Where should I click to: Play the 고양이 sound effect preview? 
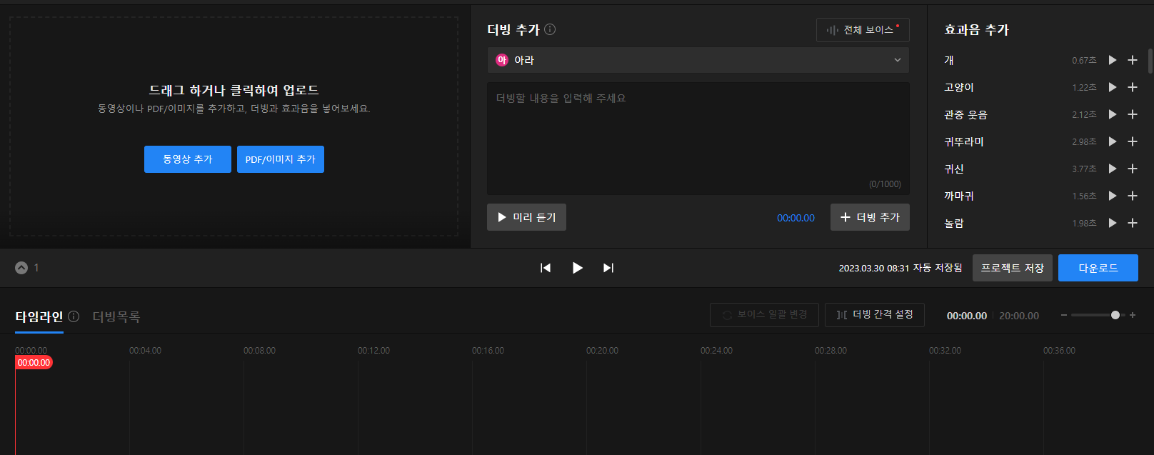[1112, 87]
